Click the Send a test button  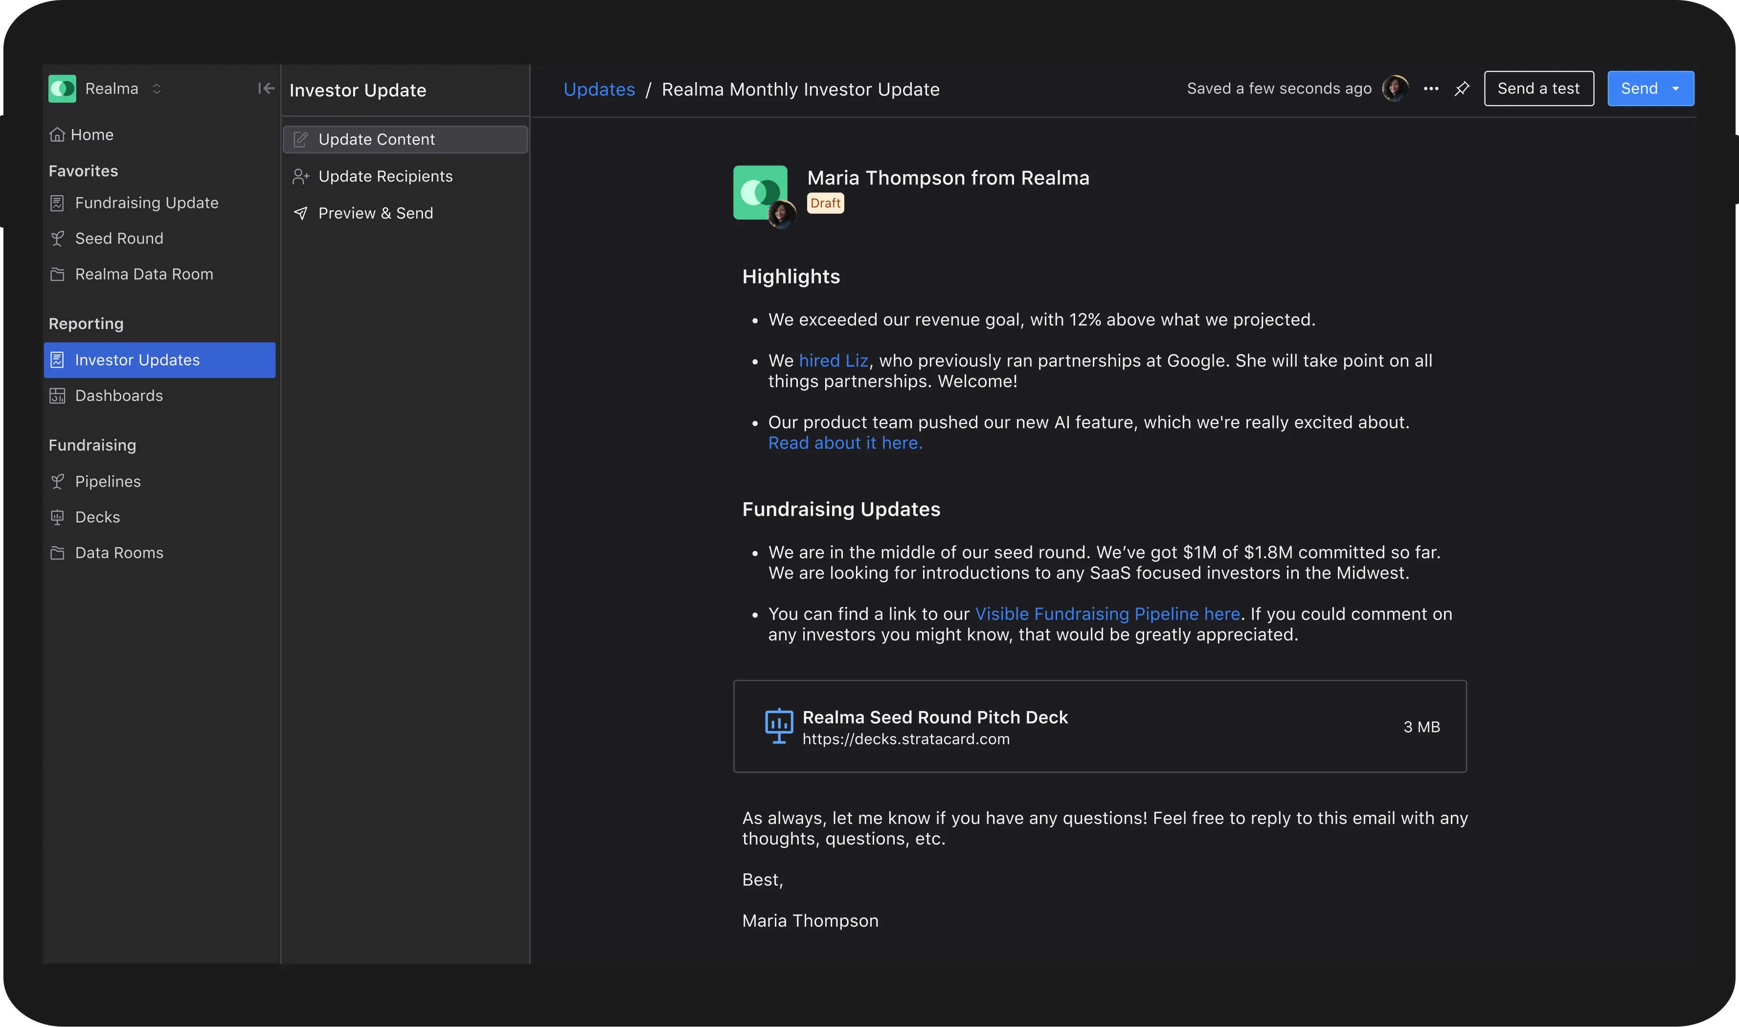pyautogui.click(x=1538, y=89)
